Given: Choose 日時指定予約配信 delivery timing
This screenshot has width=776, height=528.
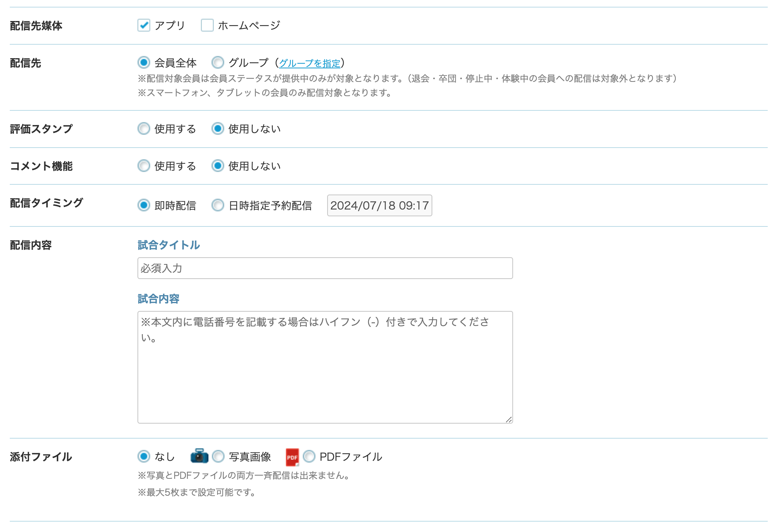Looking at the screenshot, I should click(x=218, y=205).
